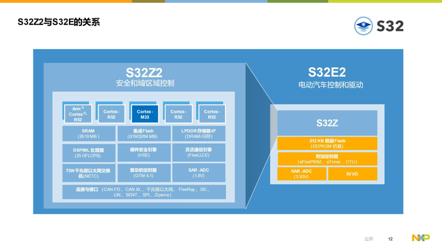Click the 5V I/O block
The height and width of the screenshot is (248, 442).
coord(353,174)
